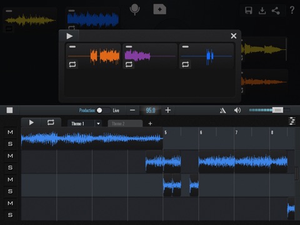Select the dark blue background sample

click(x=93, y=19)
